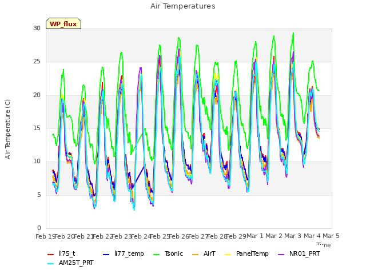
Task: Click the Feb 29 x-axis label
Action: click(x=236, y=236)
